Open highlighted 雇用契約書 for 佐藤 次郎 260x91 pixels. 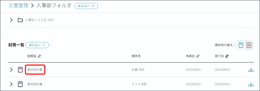point(35,70)
